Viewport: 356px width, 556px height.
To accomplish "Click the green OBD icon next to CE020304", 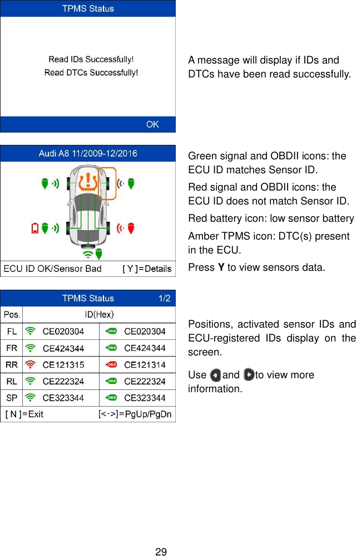I will click(x=111, y=330).
